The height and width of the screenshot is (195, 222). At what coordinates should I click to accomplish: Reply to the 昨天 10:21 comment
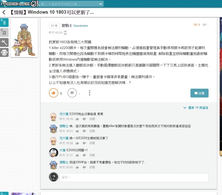92,131
